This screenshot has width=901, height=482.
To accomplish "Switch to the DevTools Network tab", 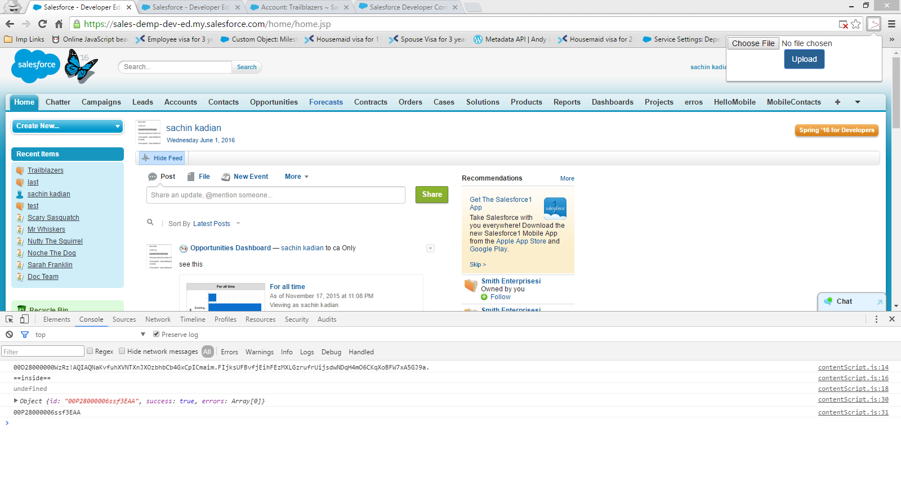I will [158, 319].
